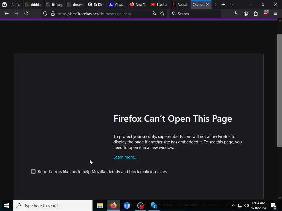Open the volume control in system tray

point(246,206)
